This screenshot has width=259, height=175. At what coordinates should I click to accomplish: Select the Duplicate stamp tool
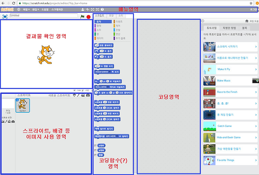pyautogui.click(x=83, y=9)
